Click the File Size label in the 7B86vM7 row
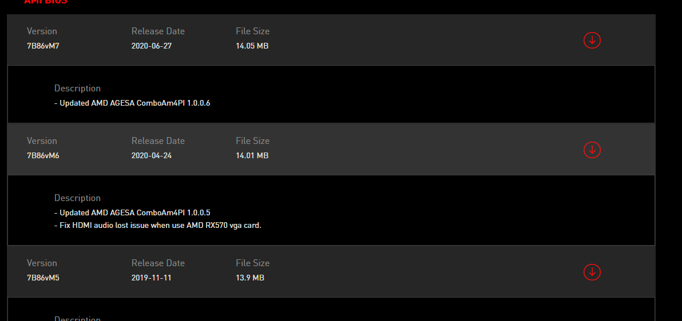 (253, 31)
